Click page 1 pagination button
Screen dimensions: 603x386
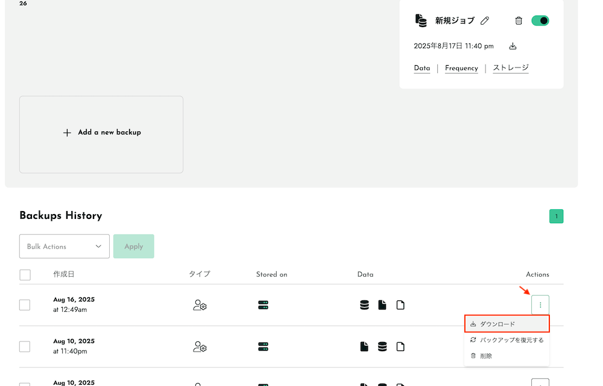click(x=556, y=217)
